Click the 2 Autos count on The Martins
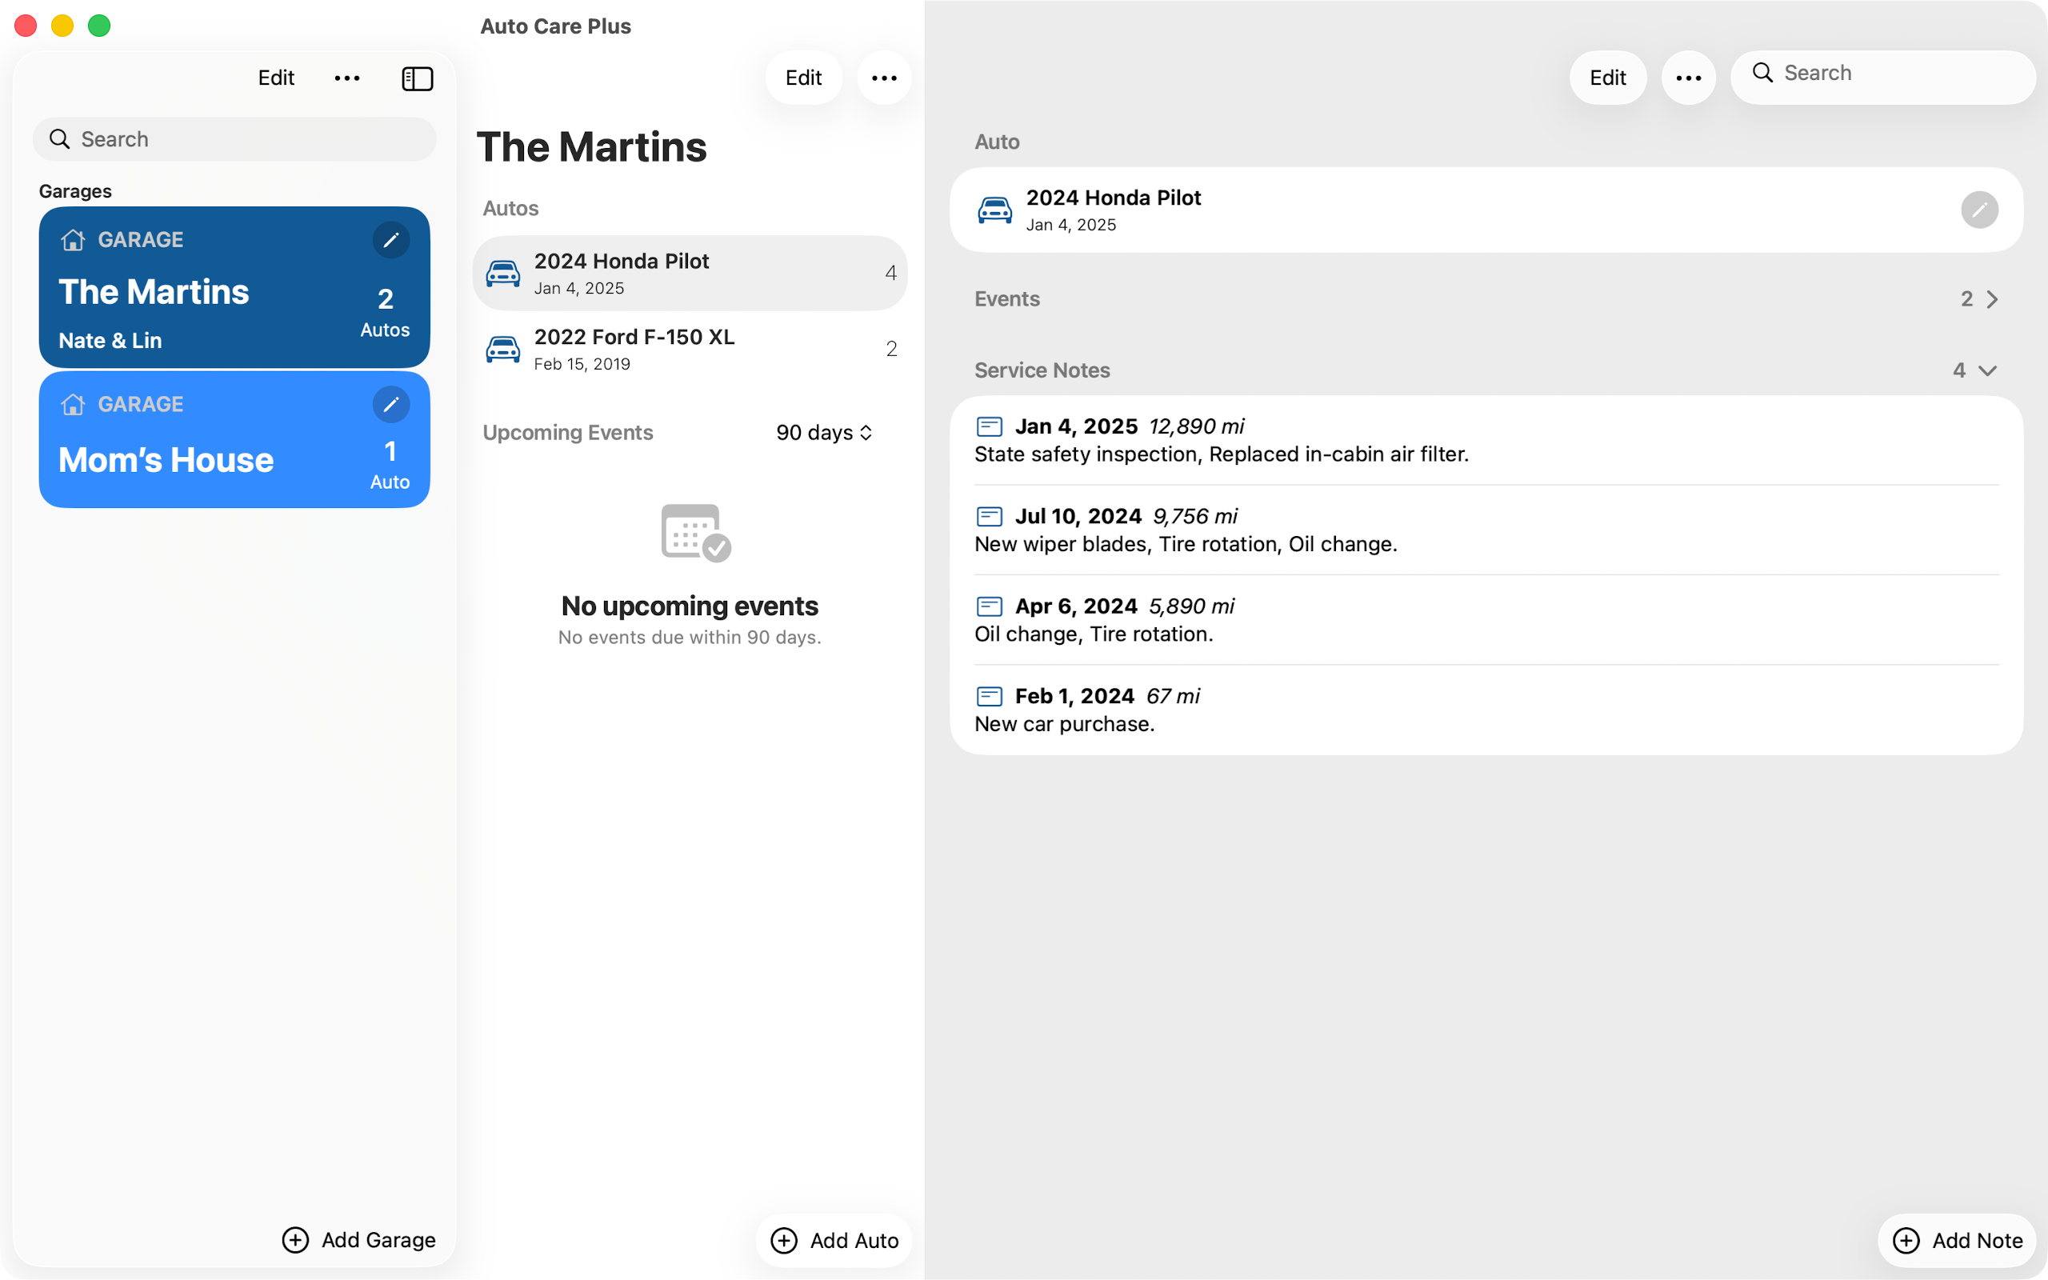 [x=385, y=312]
